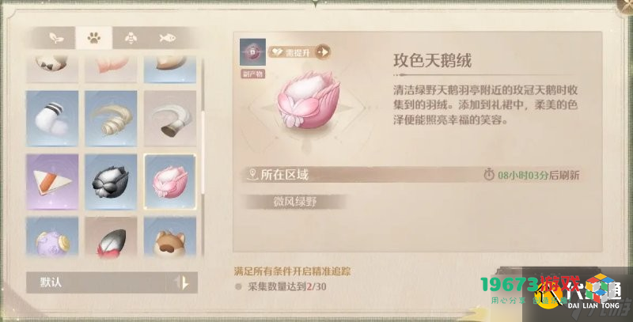The width and height of the screenshot is (633, 322).
Task: Open the fish category tab
Action: pos(167,38)
